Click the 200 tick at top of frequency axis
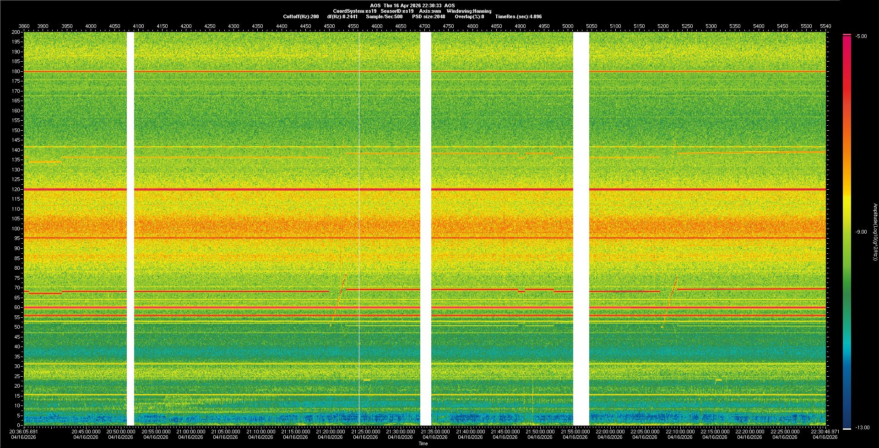879x448 pixels. pyautogui.click(x=16, y=32)
